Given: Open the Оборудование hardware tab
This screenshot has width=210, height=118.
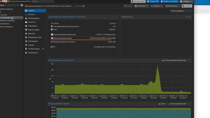Looking at the screenshot, I should (35, 18).
